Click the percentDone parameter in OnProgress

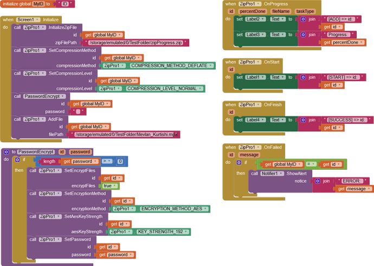(253, 11)
